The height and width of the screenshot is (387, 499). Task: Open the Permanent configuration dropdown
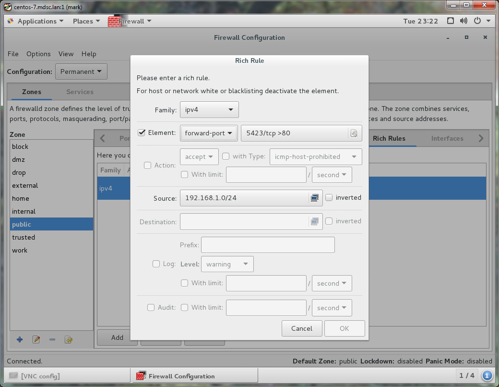81,72
